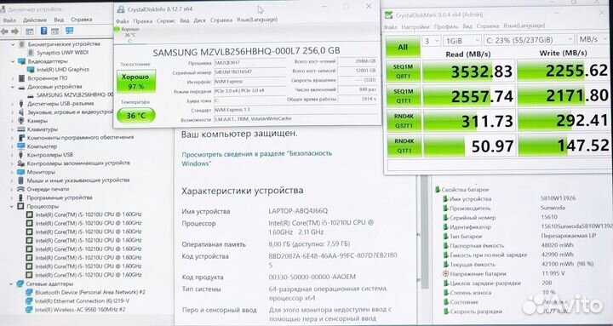Open Язык(Language) menu in CrystalDiskMark
The width and height of the screenshot is (613, 326).
coord(524,26)
